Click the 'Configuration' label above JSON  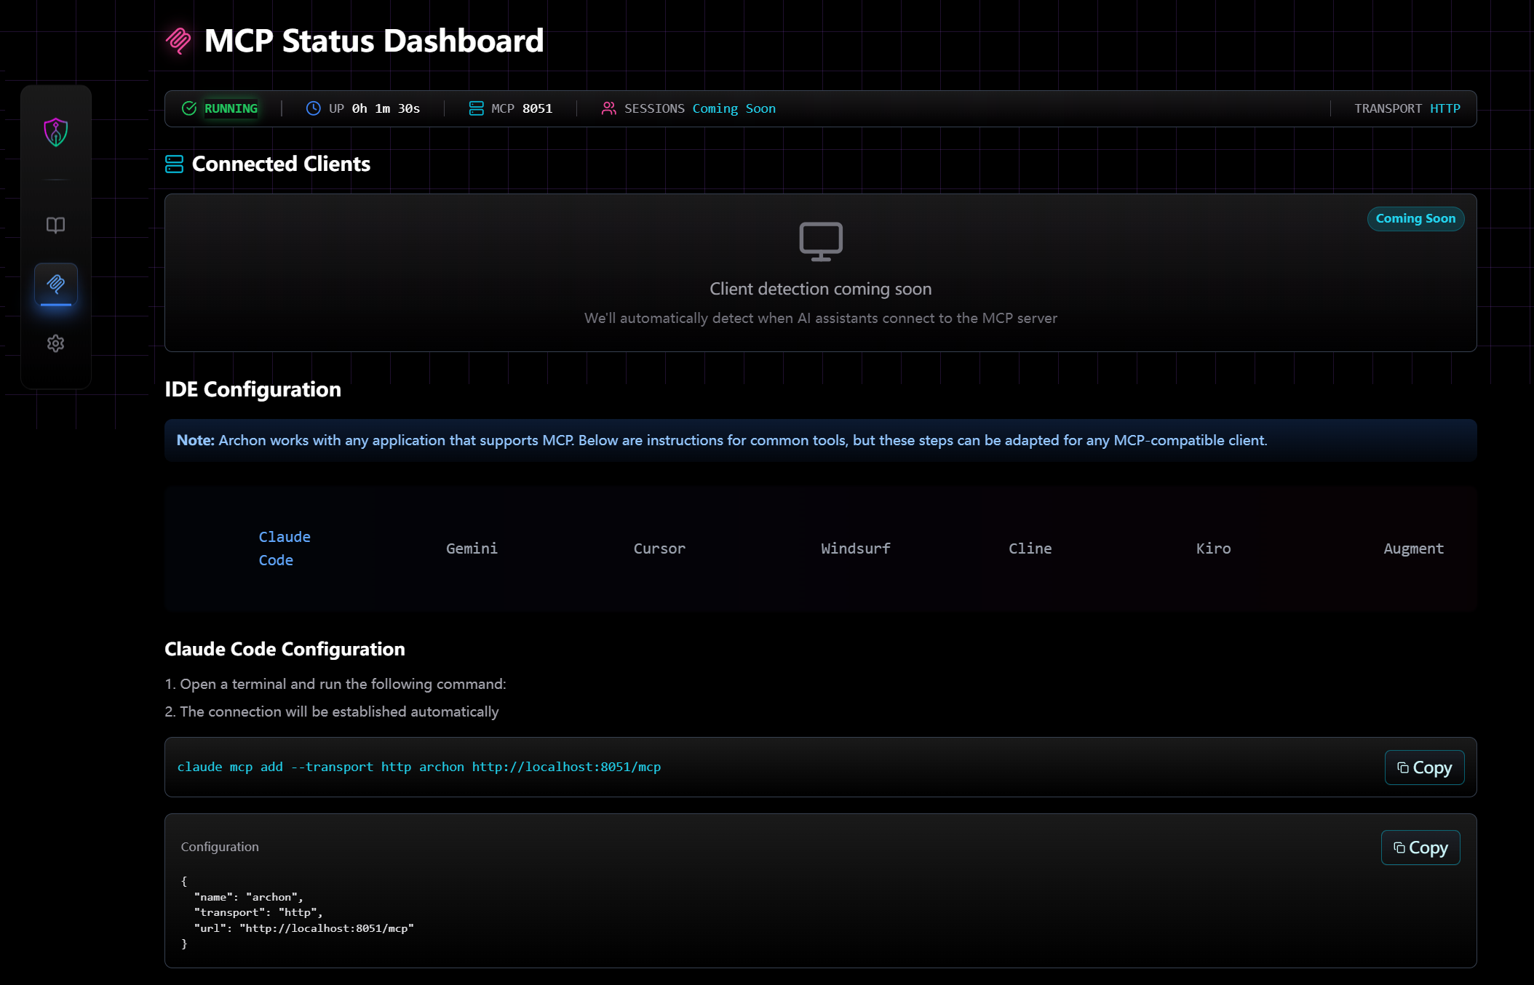[220, 847]
